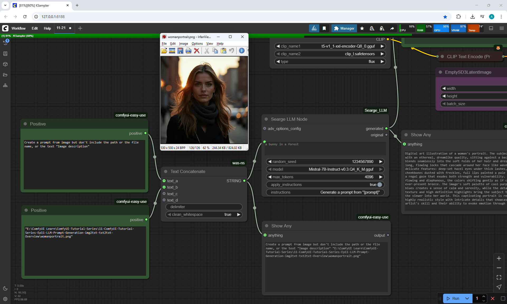Open the ComfyUI Manager
Screen dimensions: 507x304
tap(344, 28)
